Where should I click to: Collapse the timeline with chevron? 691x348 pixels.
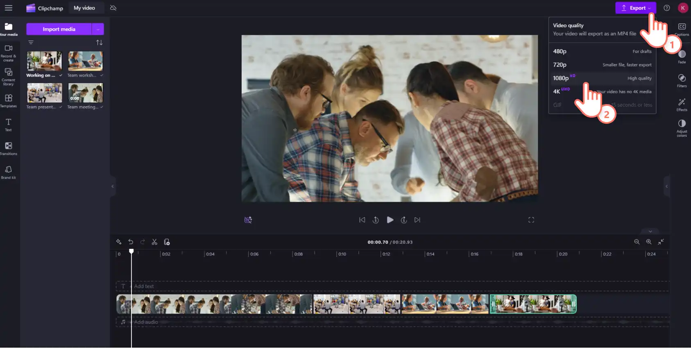pos(650,232)
